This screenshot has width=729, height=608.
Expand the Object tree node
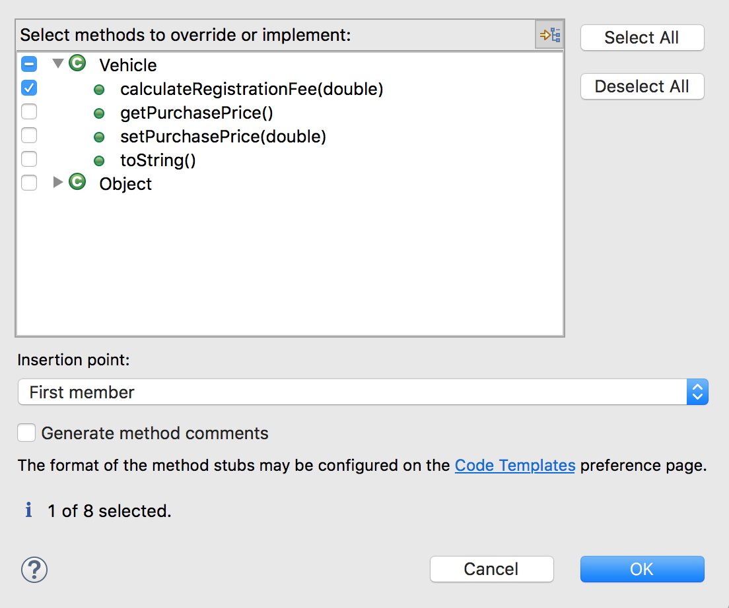(57, 183)
